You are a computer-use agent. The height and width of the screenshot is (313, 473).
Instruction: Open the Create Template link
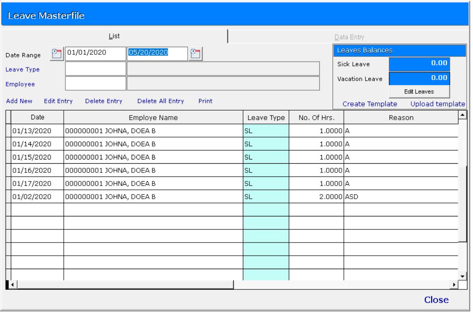point(370,104)
